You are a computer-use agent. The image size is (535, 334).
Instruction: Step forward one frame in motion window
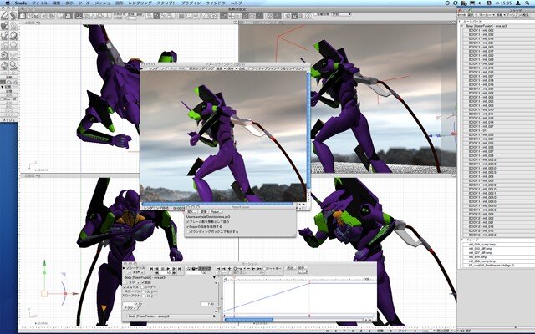174,269
